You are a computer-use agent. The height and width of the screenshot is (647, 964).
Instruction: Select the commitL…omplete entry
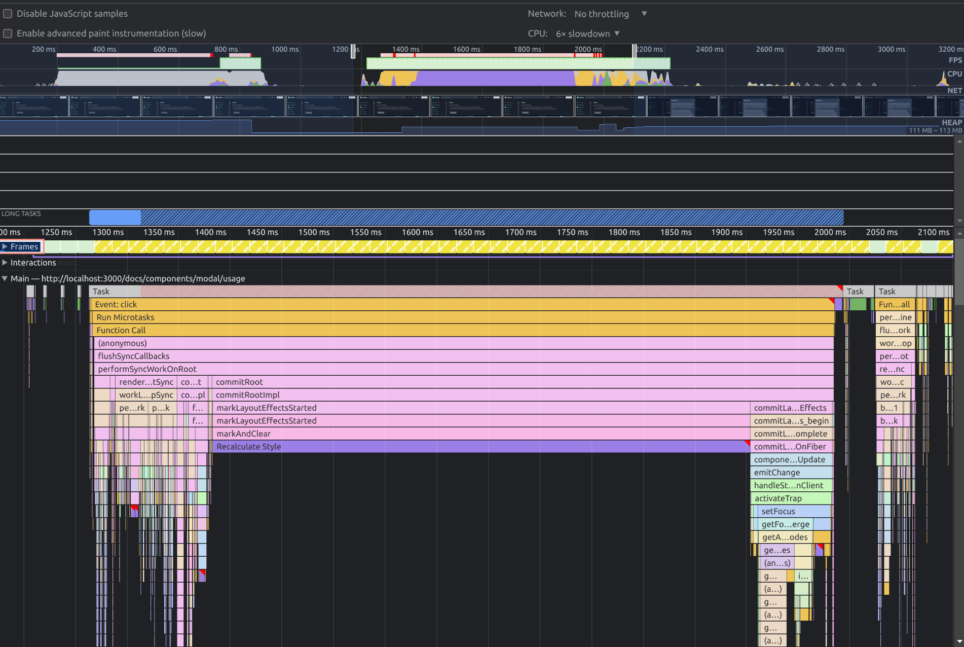(792, 434)
